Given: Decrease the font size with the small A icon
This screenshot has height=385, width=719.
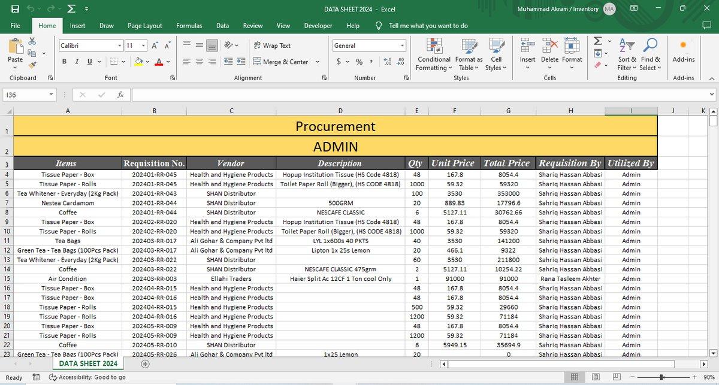Looking at the screenshot, I should click(x=167, y=46).
